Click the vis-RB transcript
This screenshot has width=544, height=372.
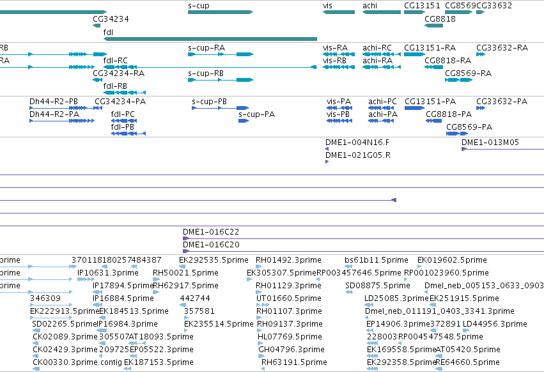pyautogui.click(x=339, y=67)
